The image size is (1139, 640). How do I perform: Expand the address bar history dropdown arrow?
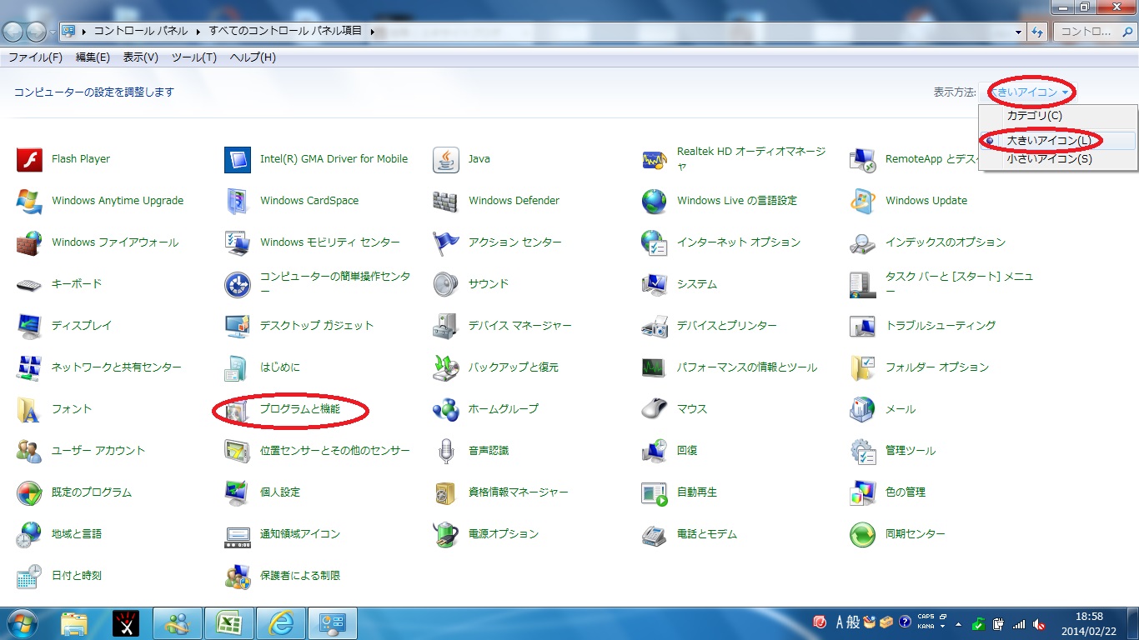(x=1018, y=32)
